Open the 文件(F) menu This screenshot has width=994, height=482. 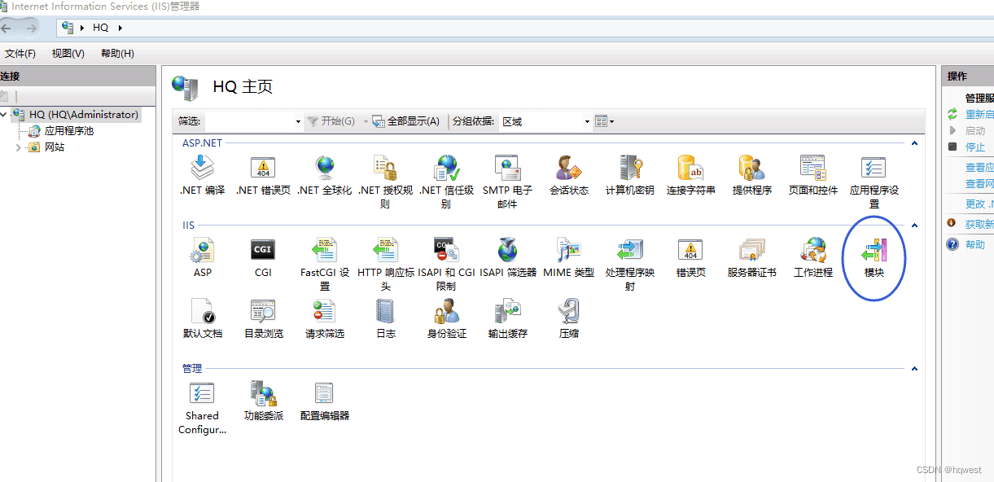[20, 54]
